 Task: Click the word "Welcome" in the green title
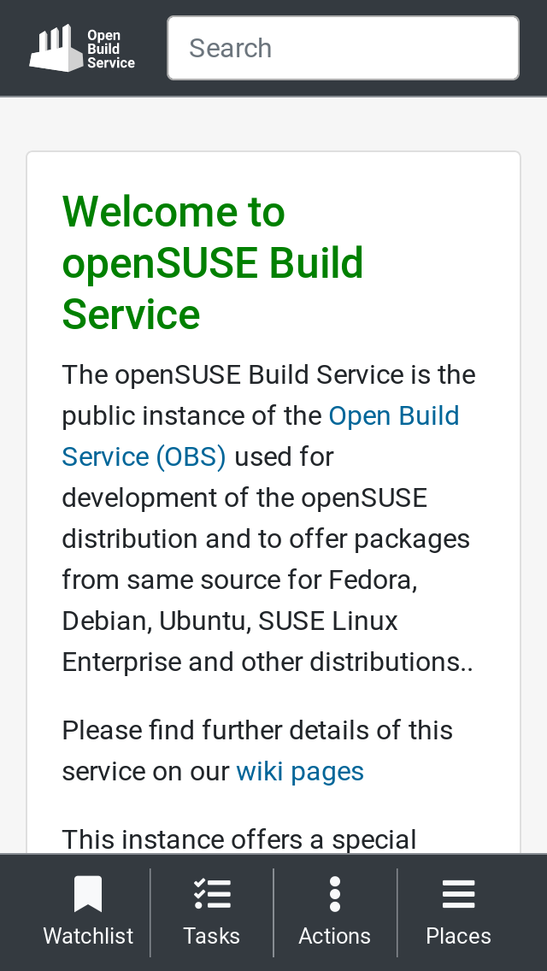pyautogui.click(x=151, y=212)
